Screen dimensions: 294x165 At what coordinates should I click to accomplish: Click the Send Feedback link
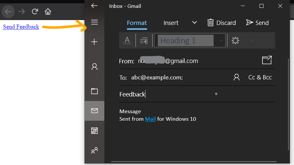[21, 27]
